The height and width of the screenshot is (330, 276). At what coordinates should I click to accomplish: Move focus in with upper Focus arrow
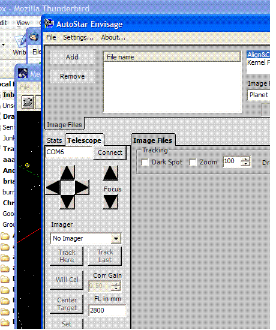(110, 173)
